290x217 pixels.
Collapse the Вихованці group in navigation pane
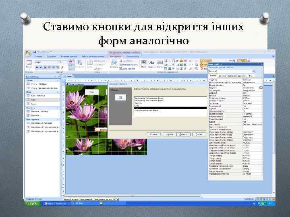pos(58,120)
